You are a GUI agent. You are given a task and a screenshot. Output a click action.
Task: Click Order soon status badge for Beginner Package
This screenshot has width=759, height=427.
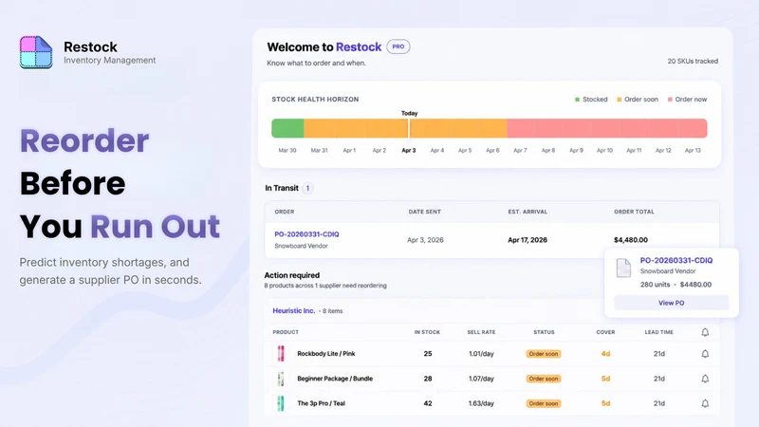pos(544,379)
